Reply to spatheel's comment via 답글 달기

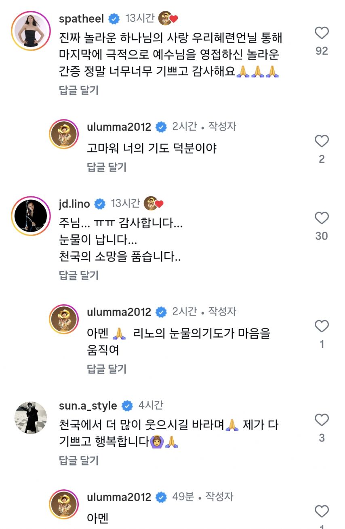[79, 90]
